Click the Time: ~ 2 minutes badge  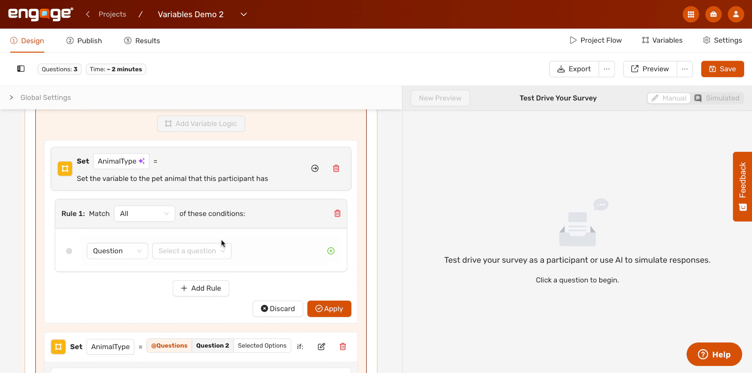(116, 69)
